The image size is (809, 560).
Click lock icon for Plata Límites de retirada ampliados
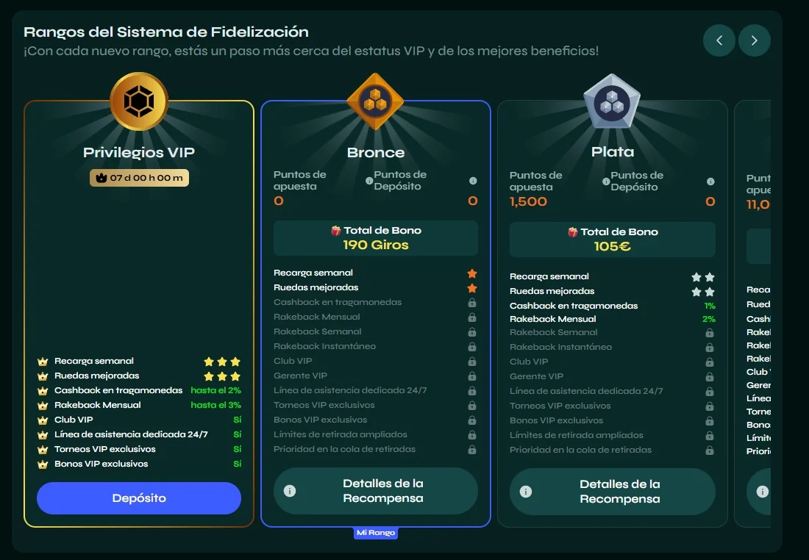pos(710,436)
